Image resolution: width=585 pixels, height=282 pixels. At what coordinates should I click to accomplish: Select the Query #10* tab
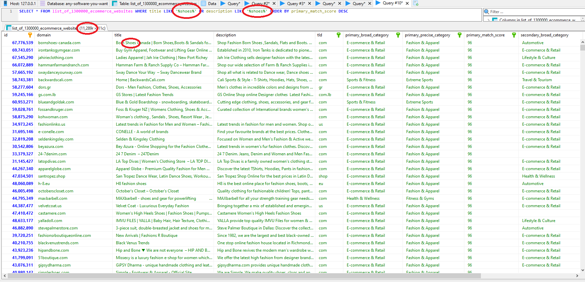(392, 3)
